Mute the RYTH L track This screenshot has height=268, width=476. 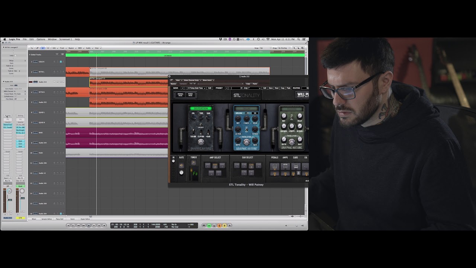tap(61, 72)
